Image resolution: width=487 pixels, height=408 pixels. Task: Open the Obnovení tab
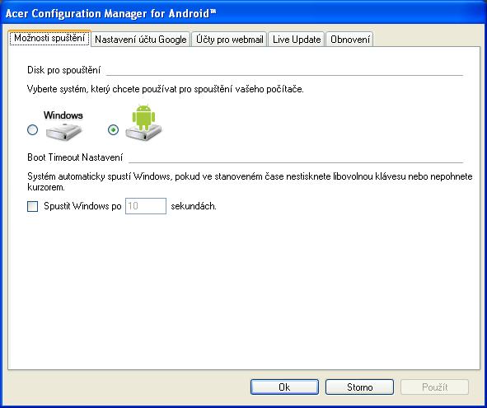[x=350, y=40]
